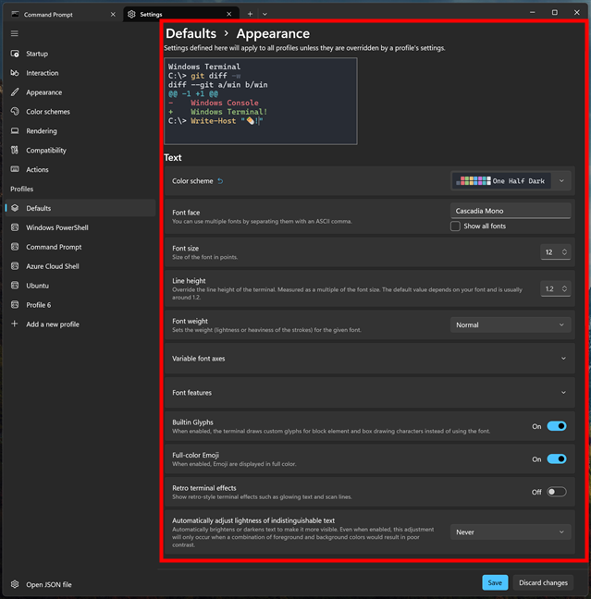
Task: Click the Startup sidebar icon
Action: coord(15,54)
